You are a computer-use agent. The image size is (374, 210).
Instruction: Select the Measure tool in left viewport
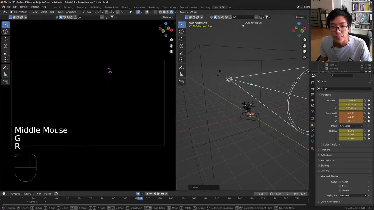pos(5,74)
